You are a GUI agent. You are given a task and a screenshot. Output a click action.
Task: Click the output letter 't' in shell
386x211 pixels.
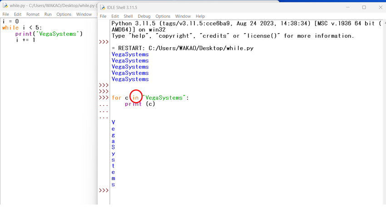(113, 166)
